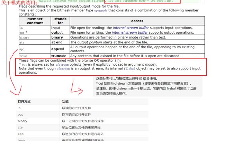This screenshot has height=141, width=225.
Task: Click the 'stands for' column header
Action: click(60, 21)
